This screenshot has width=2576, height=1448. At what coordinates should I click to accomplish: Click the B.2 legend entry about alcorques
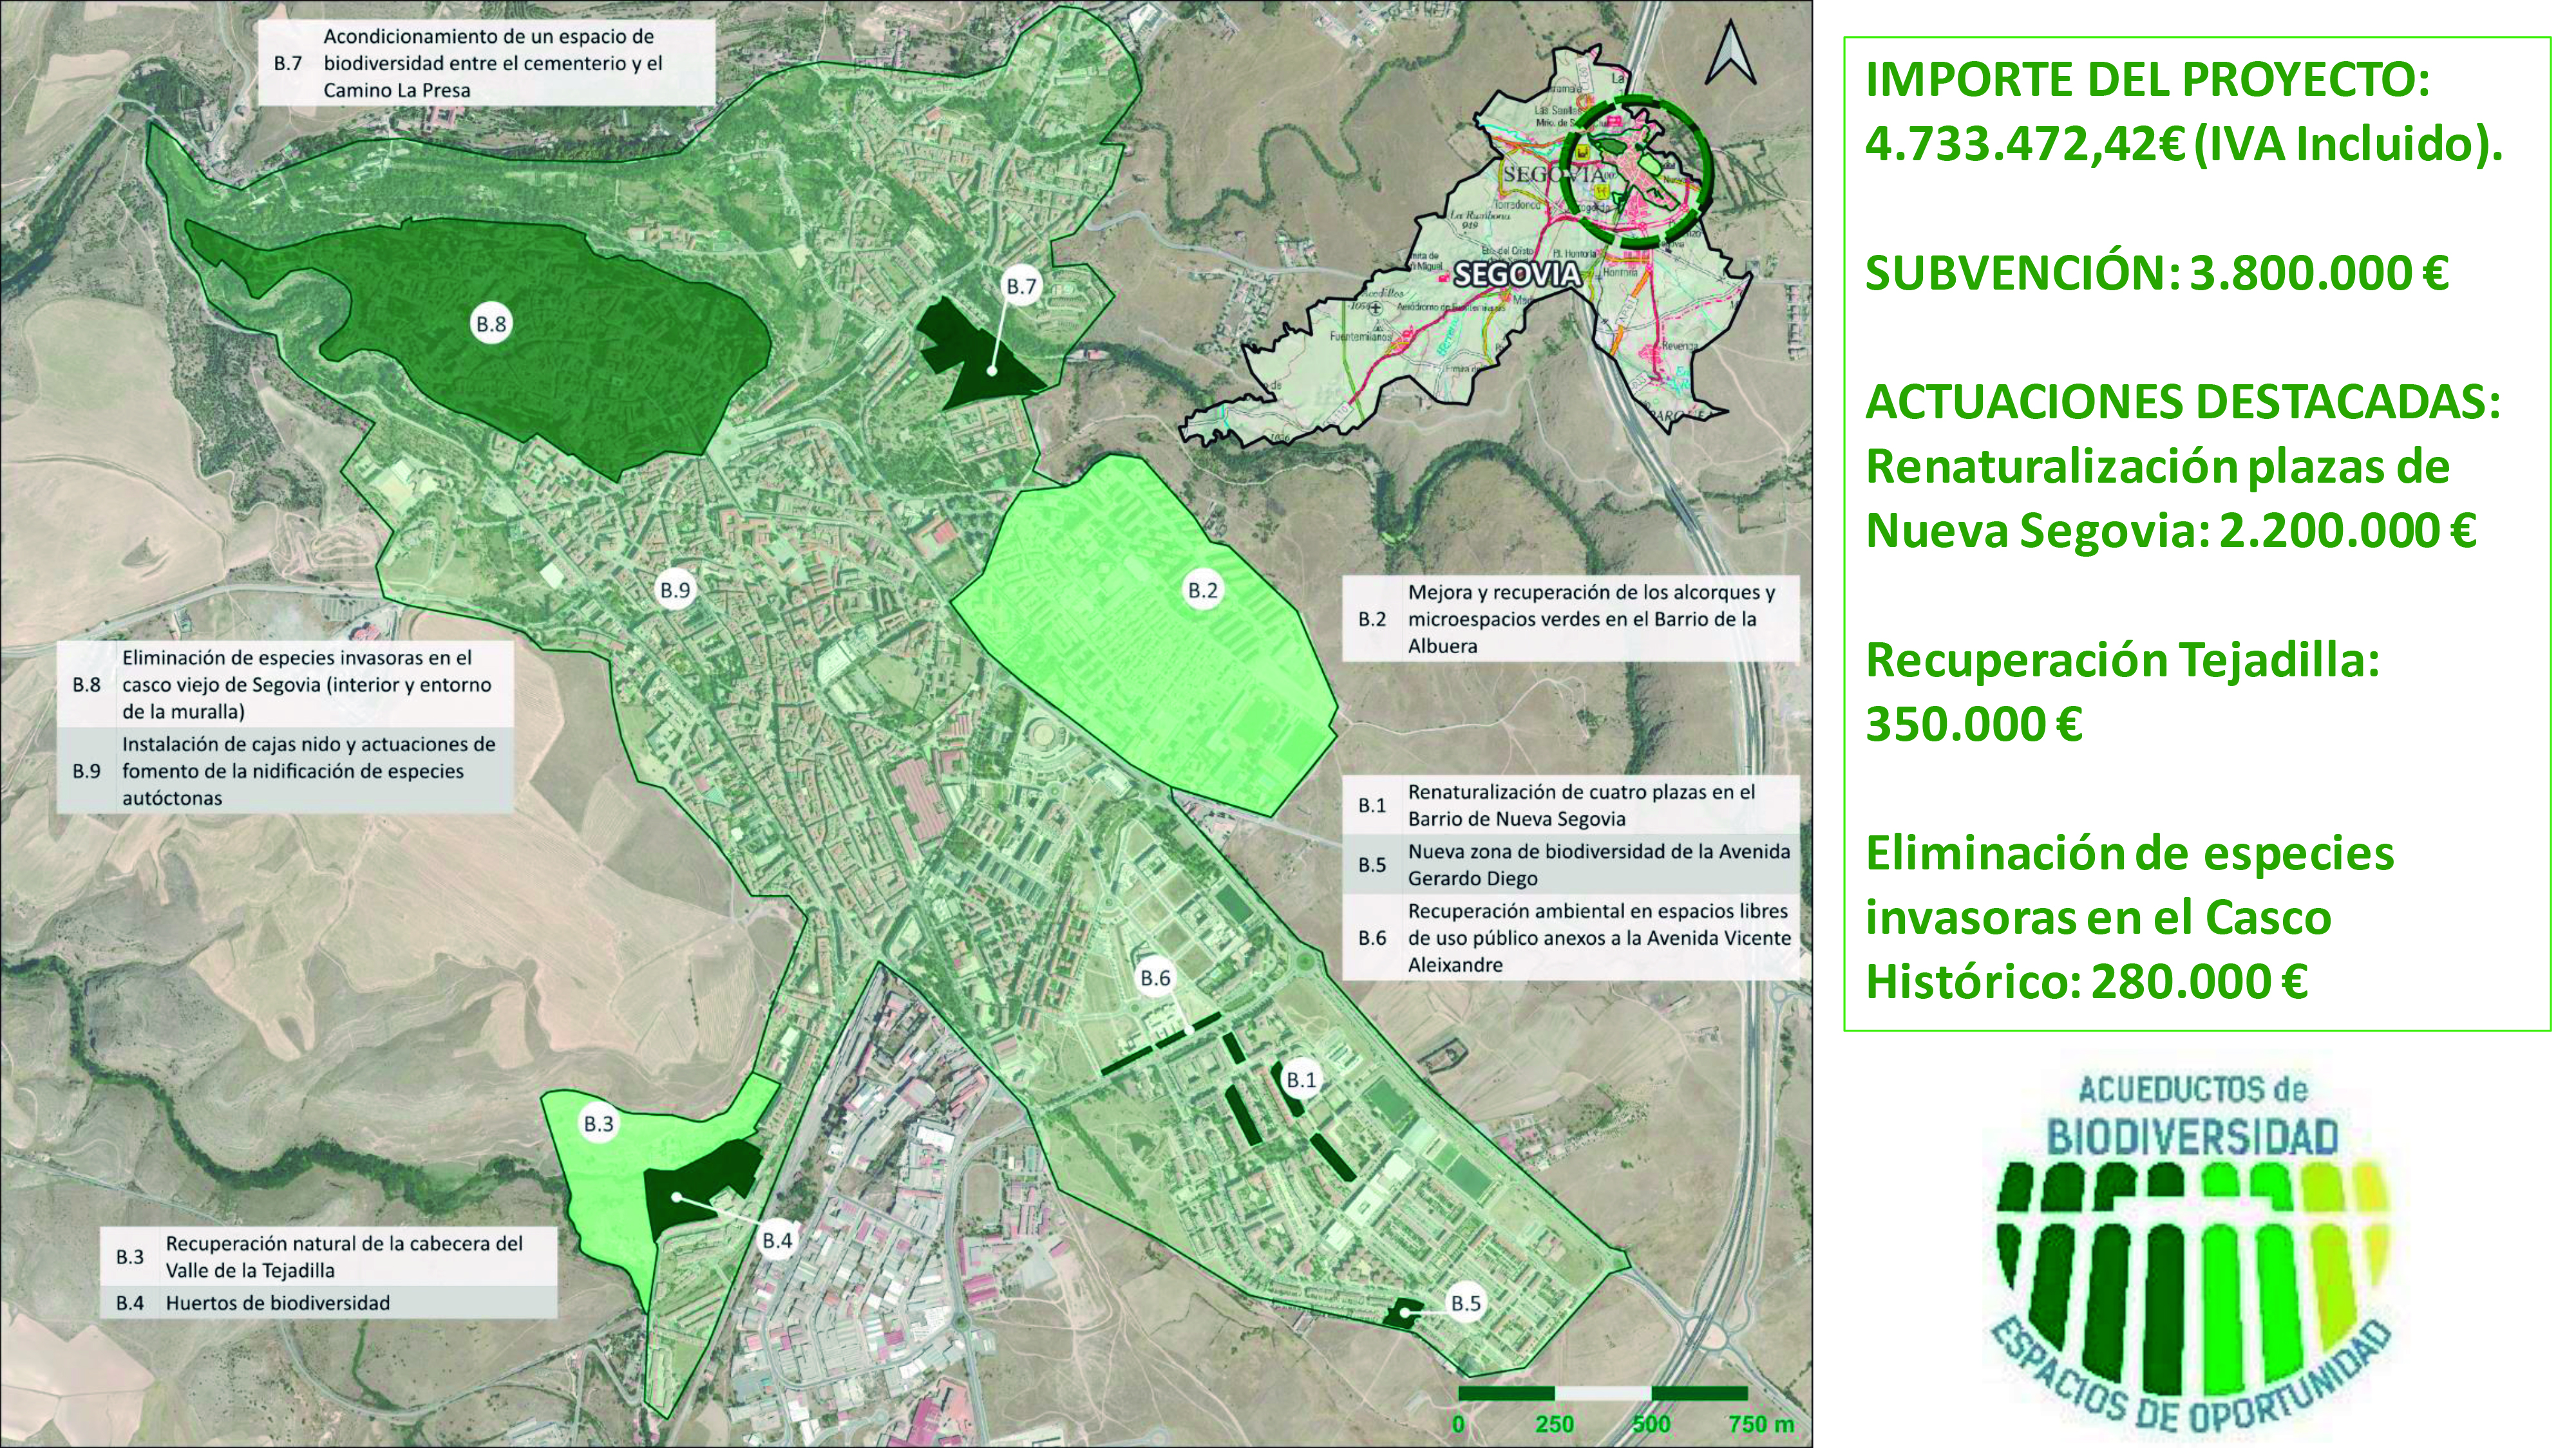[1570, 618]
